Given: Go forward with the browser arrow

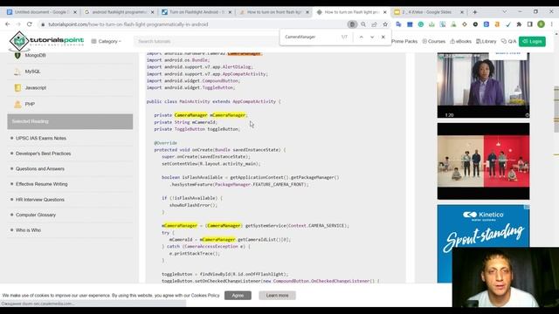Looking at the screenshot, I should point(18,24).
